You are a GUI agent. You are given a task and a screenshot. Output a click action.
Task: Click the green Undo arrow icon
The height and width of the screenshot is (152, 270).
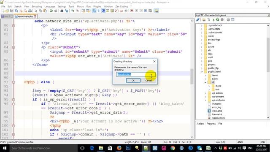point(51,11)
